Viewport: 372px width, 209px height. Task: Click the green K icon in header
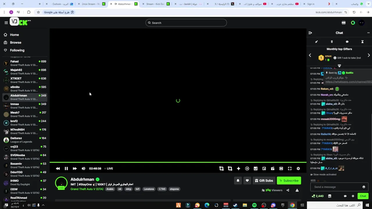click(x=353, y=23)
